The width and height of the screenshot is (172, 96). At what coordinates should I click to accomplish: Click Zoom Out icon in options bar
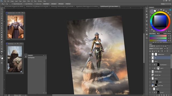pyautogui.click(x=9, y=4)
